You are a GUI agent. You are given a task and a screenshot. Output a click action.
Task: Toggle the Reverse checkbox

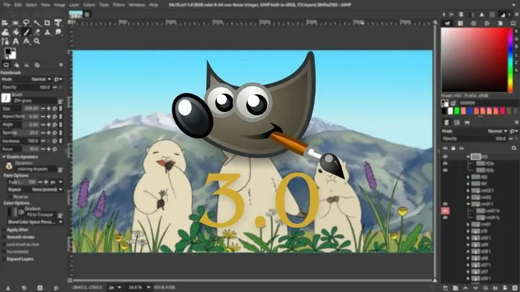tap(10, 197)
